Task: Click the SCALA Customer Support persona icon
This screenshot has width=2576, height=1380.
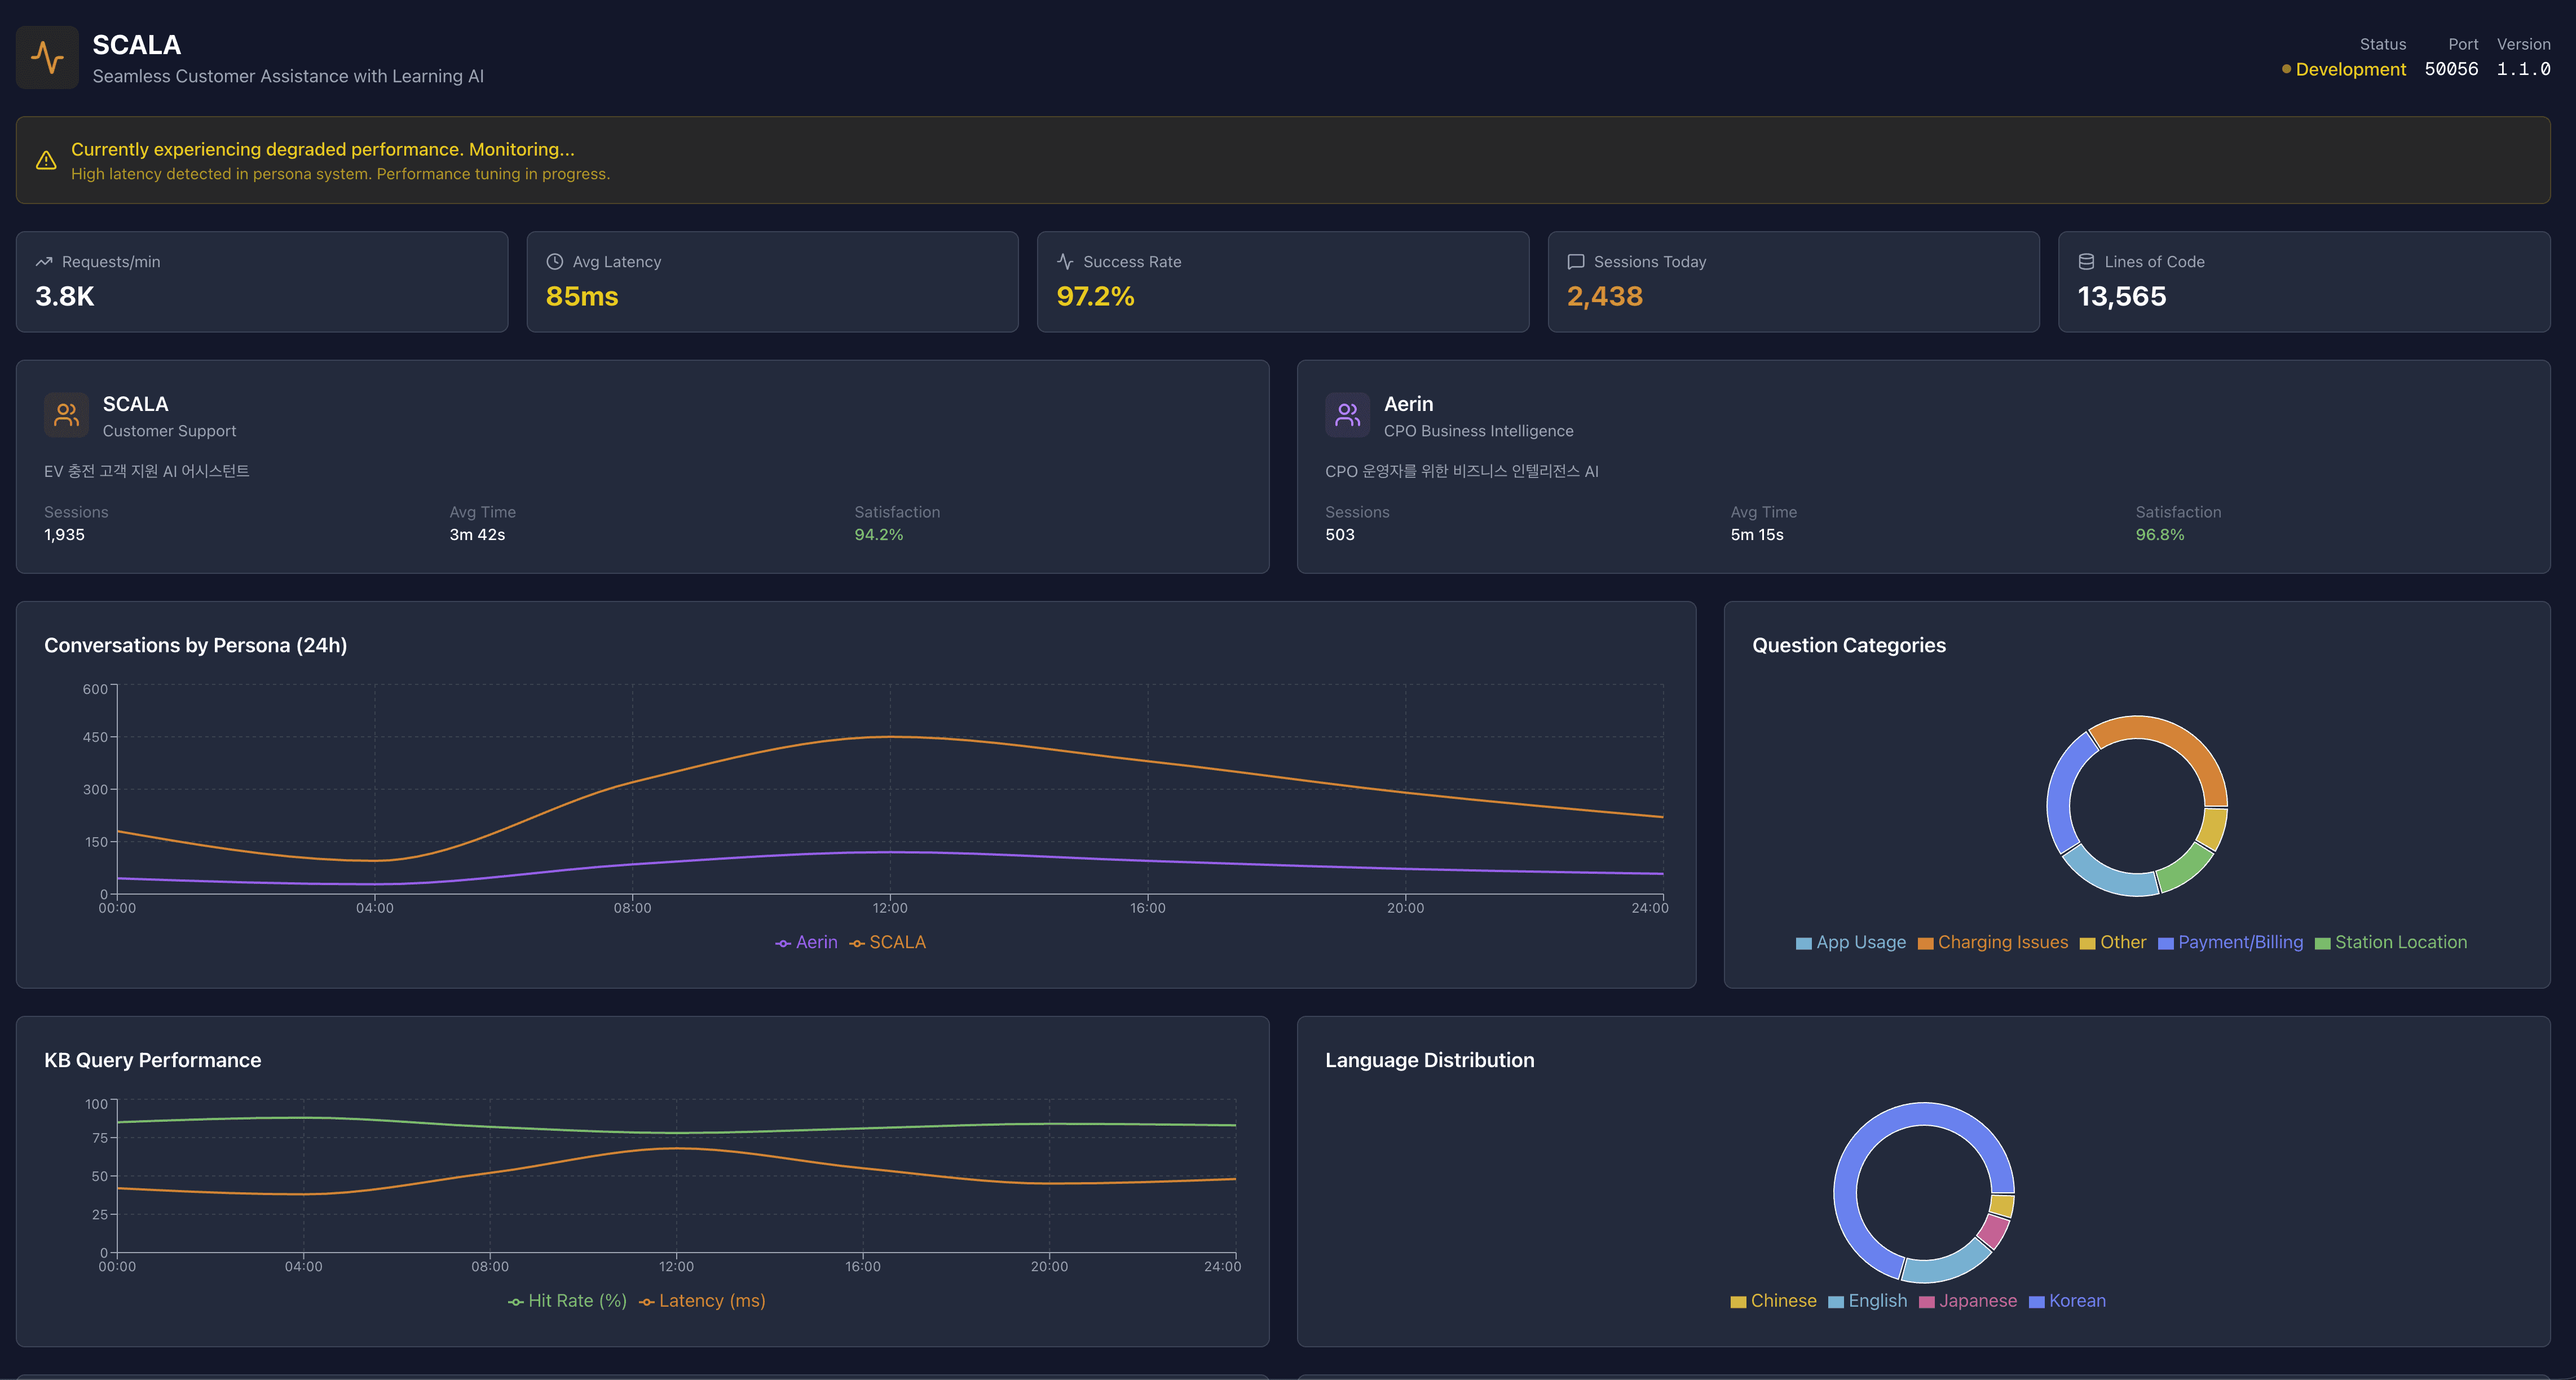Action: (67, 415)
